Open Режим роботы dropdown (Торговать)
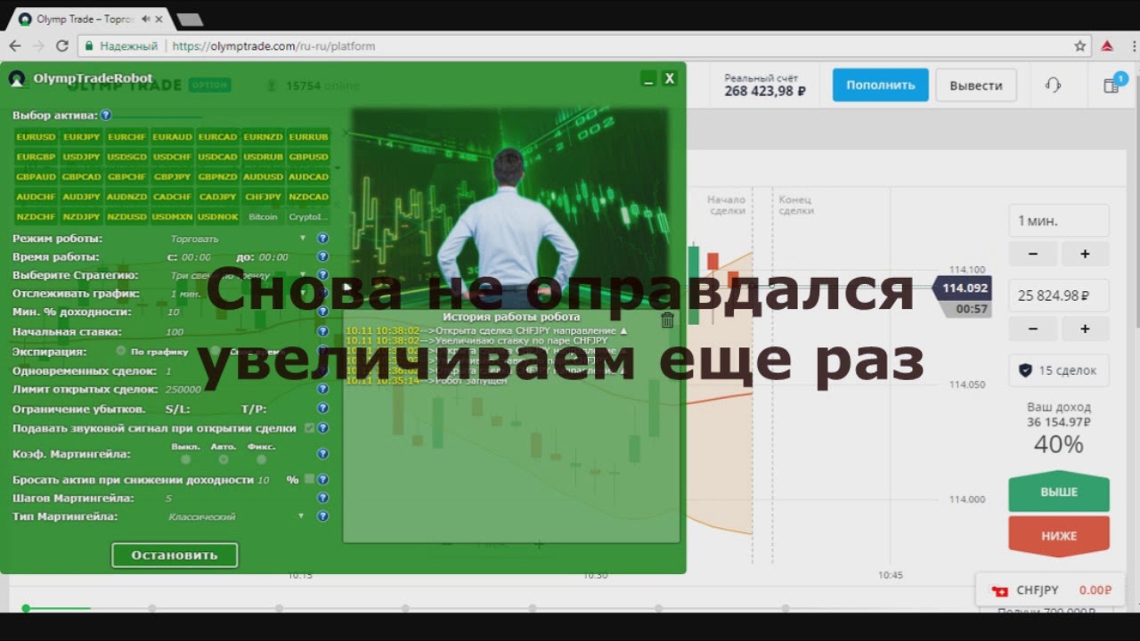 point(238,239)
